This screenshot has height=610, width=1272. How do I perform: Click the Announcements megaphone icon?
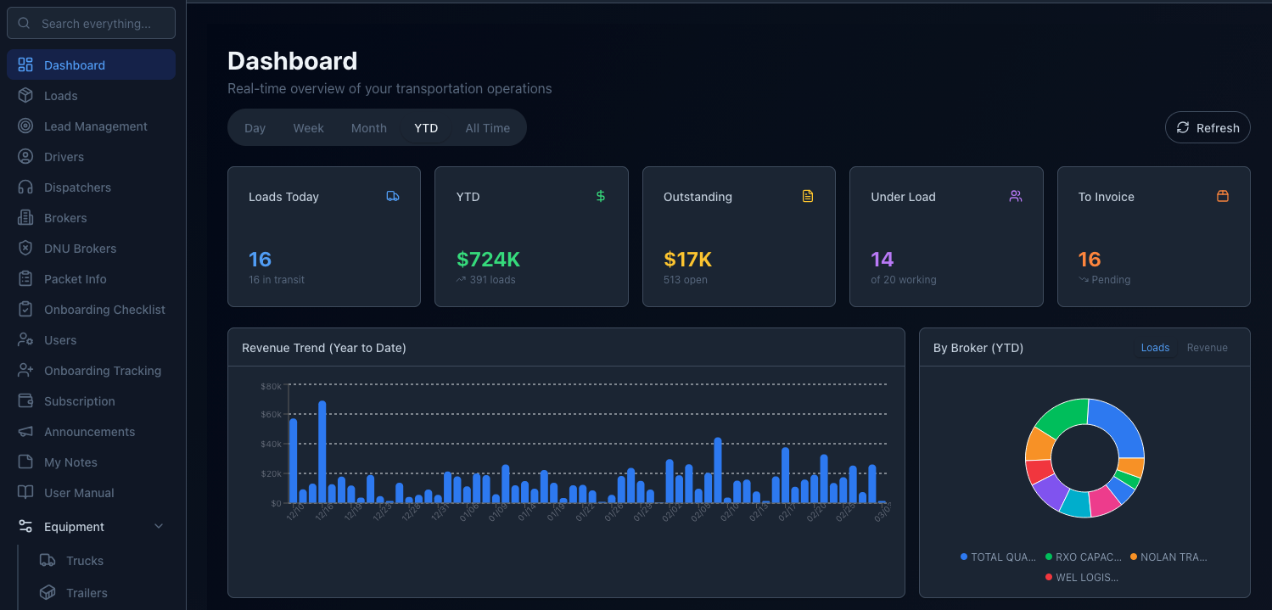(x=25, y=432)
